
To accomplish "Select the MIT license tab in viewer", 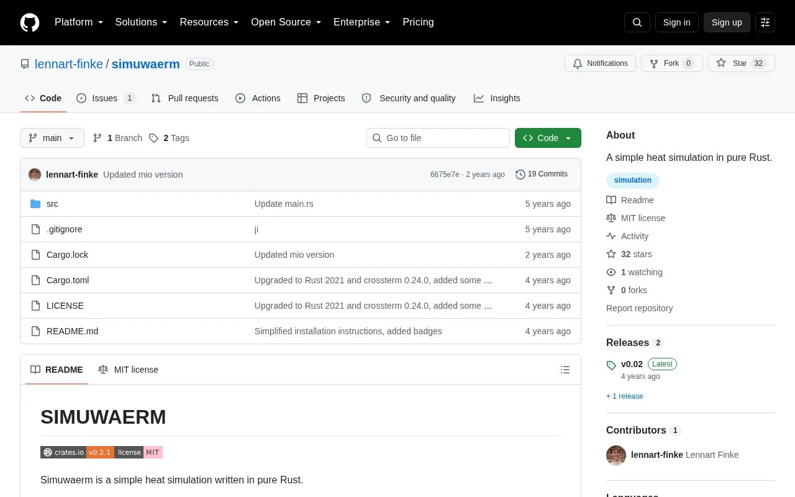I will pyautogui.click(x=128, y=370).
